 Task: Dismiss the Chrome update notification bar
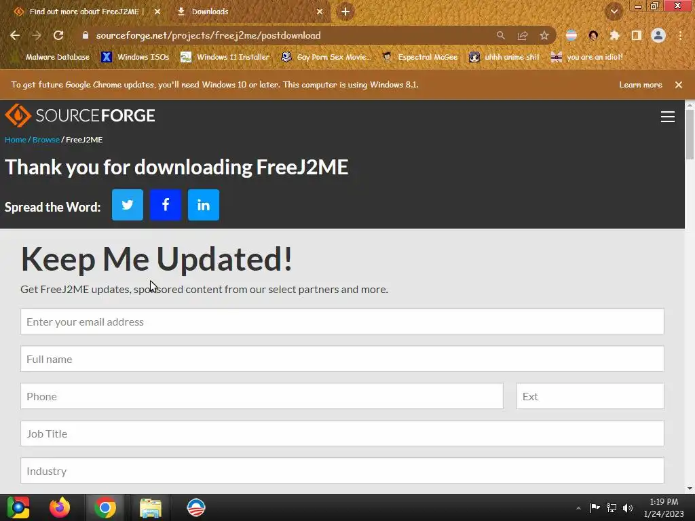click(679, 85)
